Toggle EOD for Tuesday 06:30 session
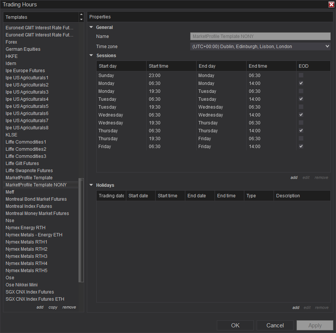Screen dimensions: 336x333 (301, 99)
